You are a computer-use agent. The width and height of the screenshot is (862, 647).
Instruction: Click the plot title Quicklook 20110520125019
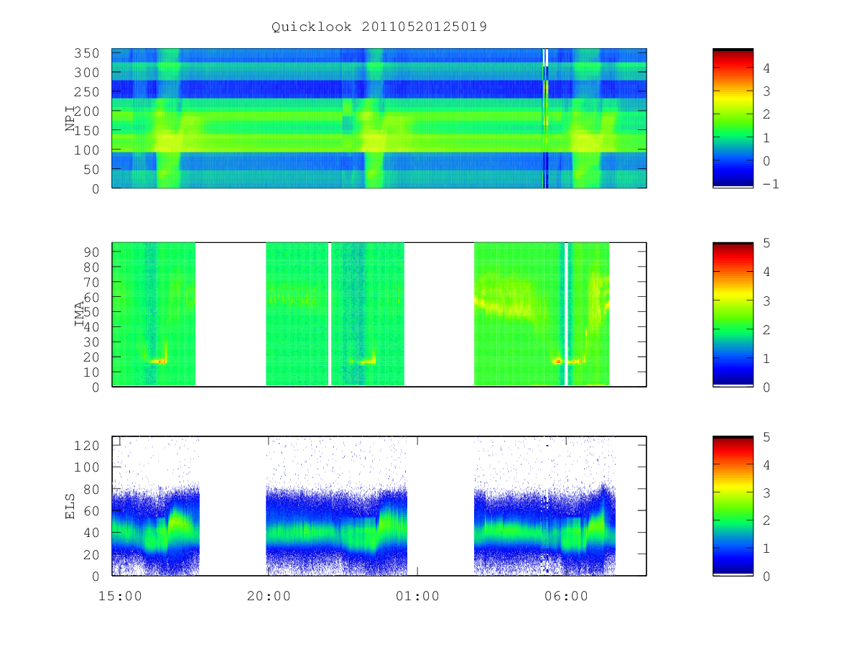379,27
